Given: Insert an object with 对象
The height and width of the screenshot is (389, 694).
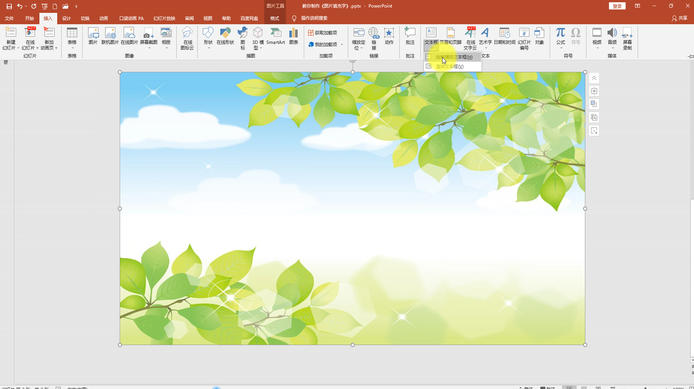Looking at the screenshot, I should coord(540,36).
